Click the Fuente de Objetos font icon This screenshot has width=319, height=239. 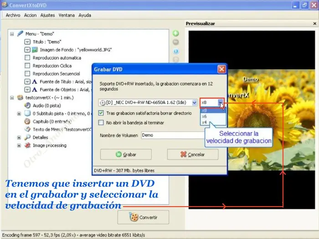pyautogui.click(x=35, y=89)
